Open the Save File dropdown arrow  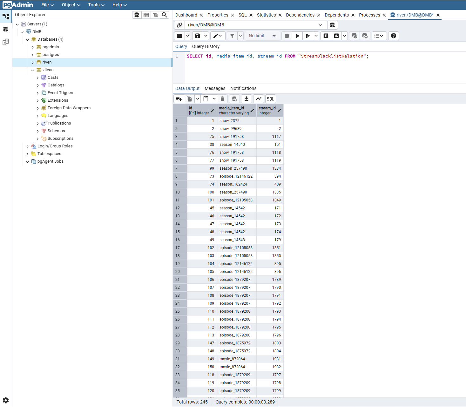(x=206, y=36)
